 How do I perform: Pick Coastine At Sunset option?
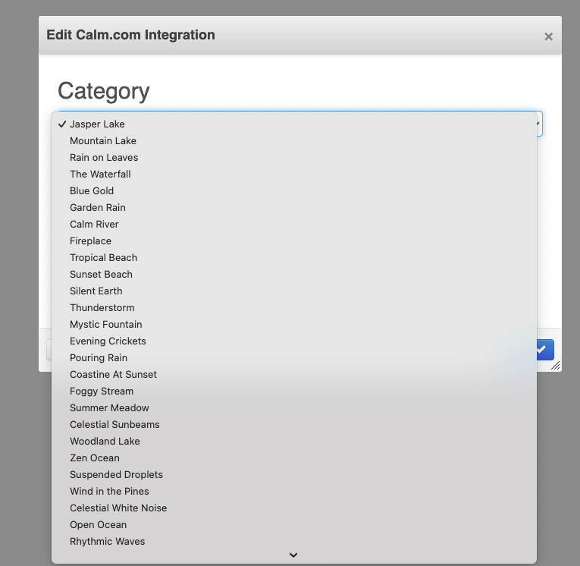point(294,374)
